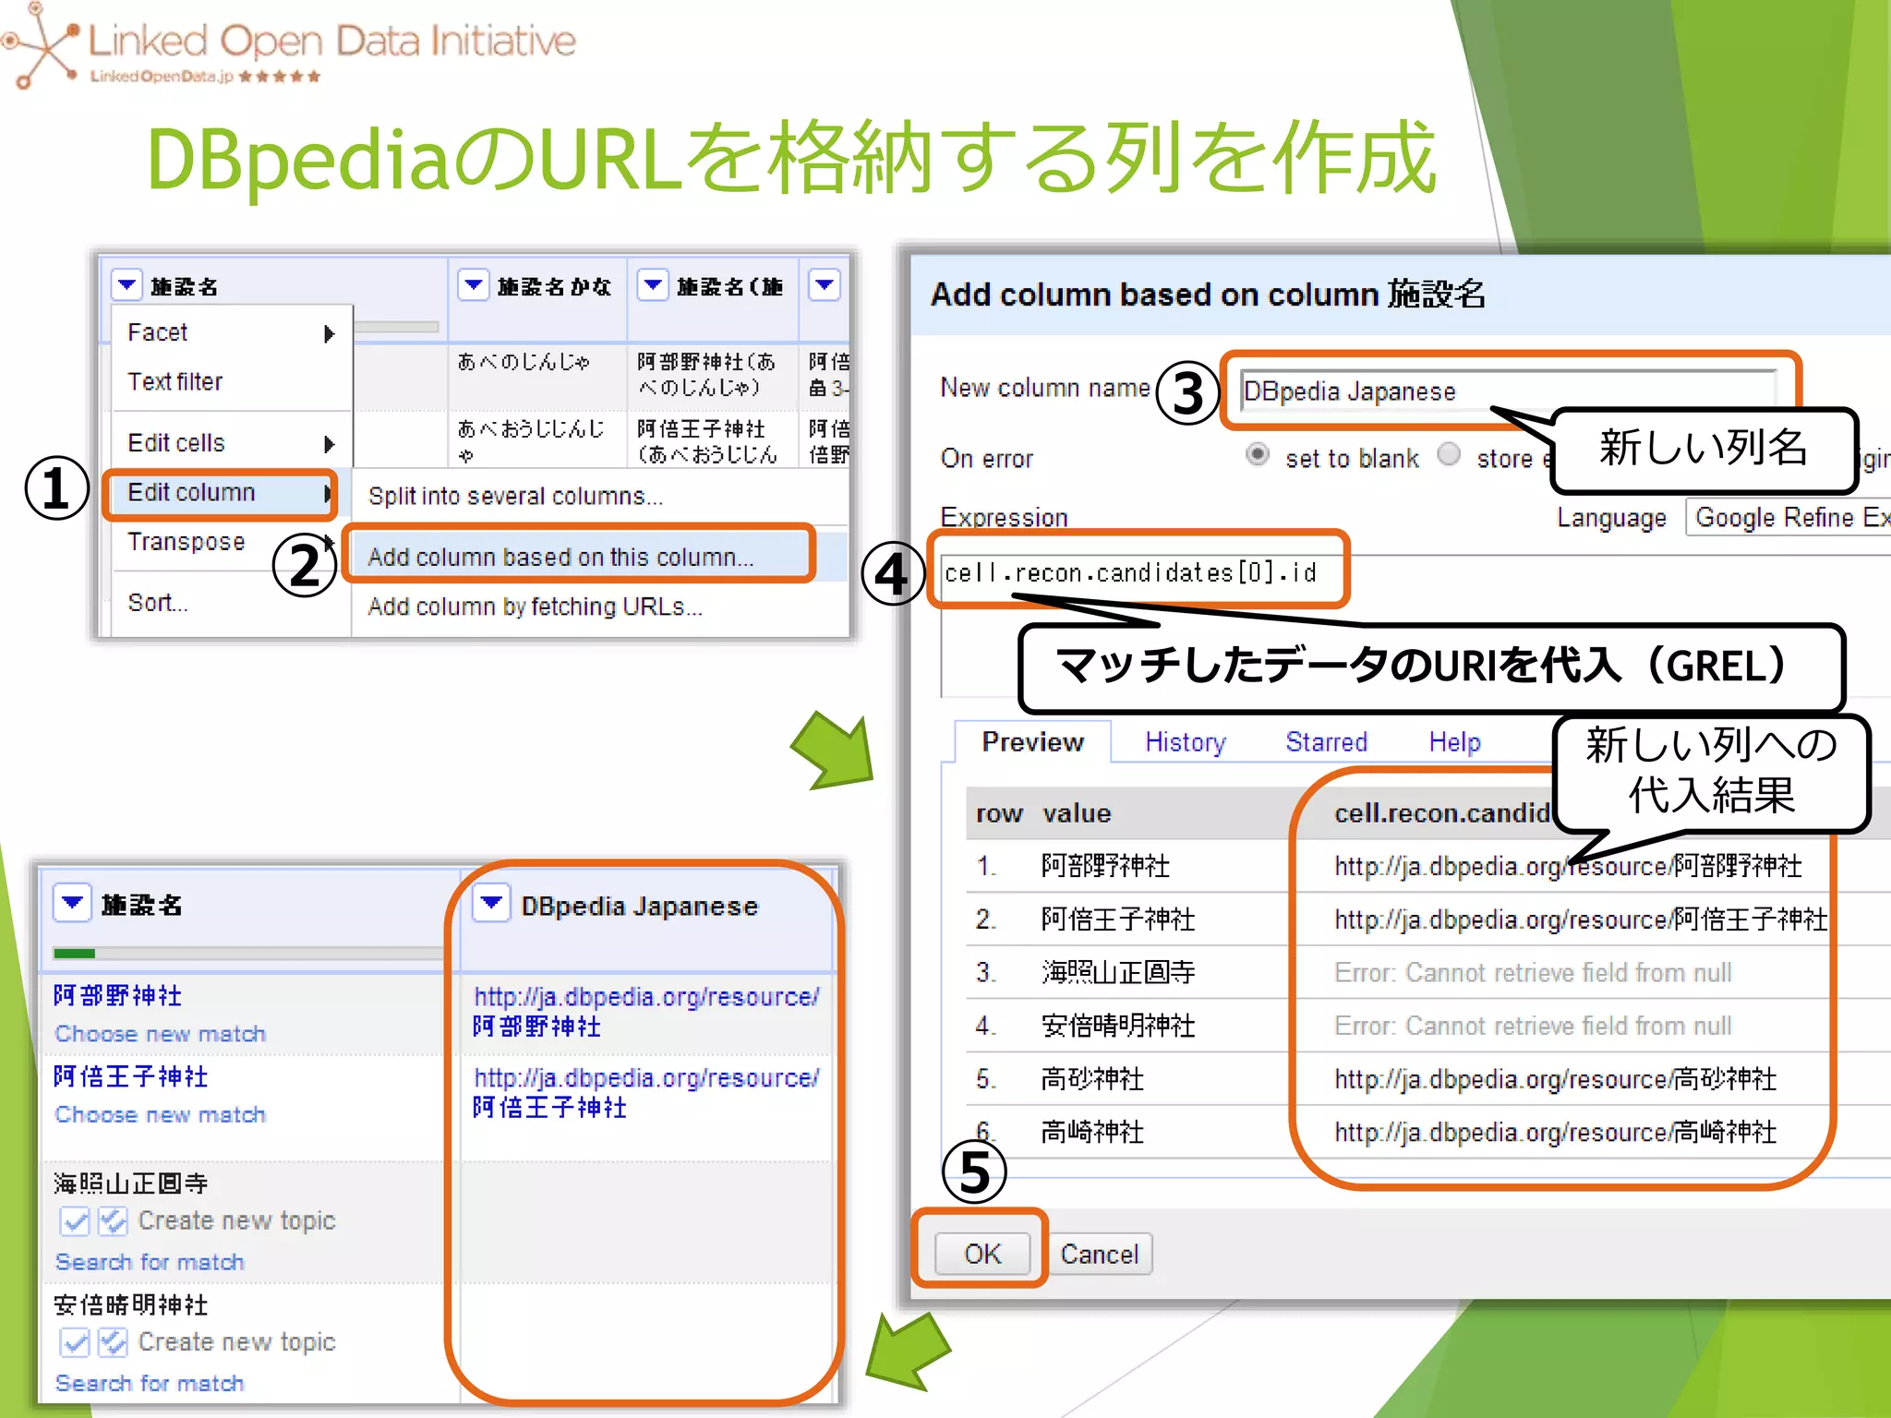1891x1418 pixels.
Task: Open the 施設名かな column dropdown arrow
Action: (x=473, y=285)
